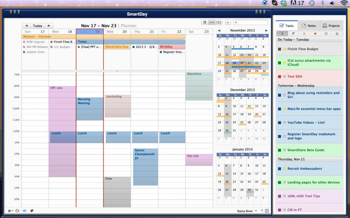Viewport: 350px width, 218px height.
Task: Switch to the grid month view icon
Action: [219, 22]
